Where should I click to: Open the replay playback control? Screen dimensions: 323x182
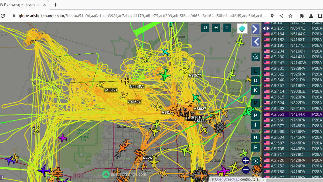pyautogui.click(x=256, y=161)
